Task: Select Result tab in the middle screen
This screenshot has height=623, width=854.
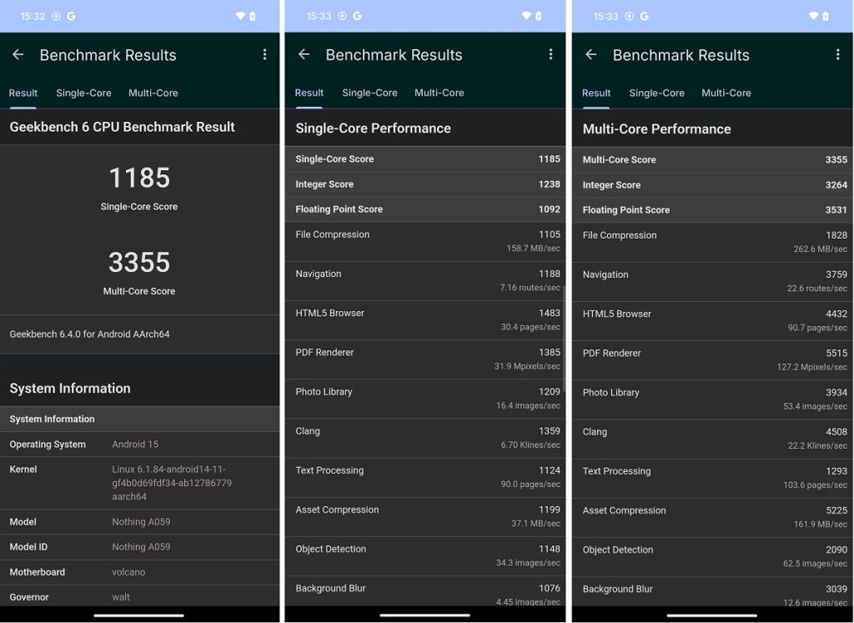Action: 309,93
